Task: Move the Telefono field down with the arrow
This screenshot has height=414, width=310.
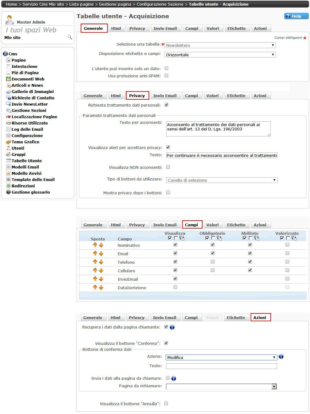Action: tap(101, 262)
